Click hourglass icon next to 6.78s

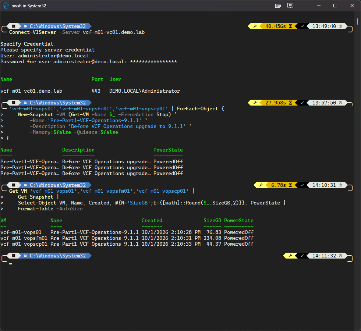coord(290,185)
